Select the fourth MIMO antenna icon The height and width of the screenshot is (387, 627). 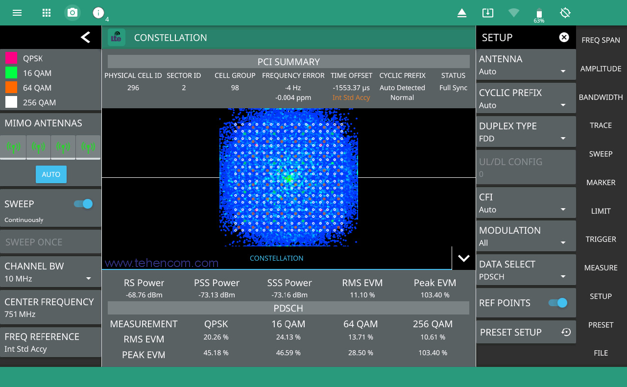pos(89,147)
